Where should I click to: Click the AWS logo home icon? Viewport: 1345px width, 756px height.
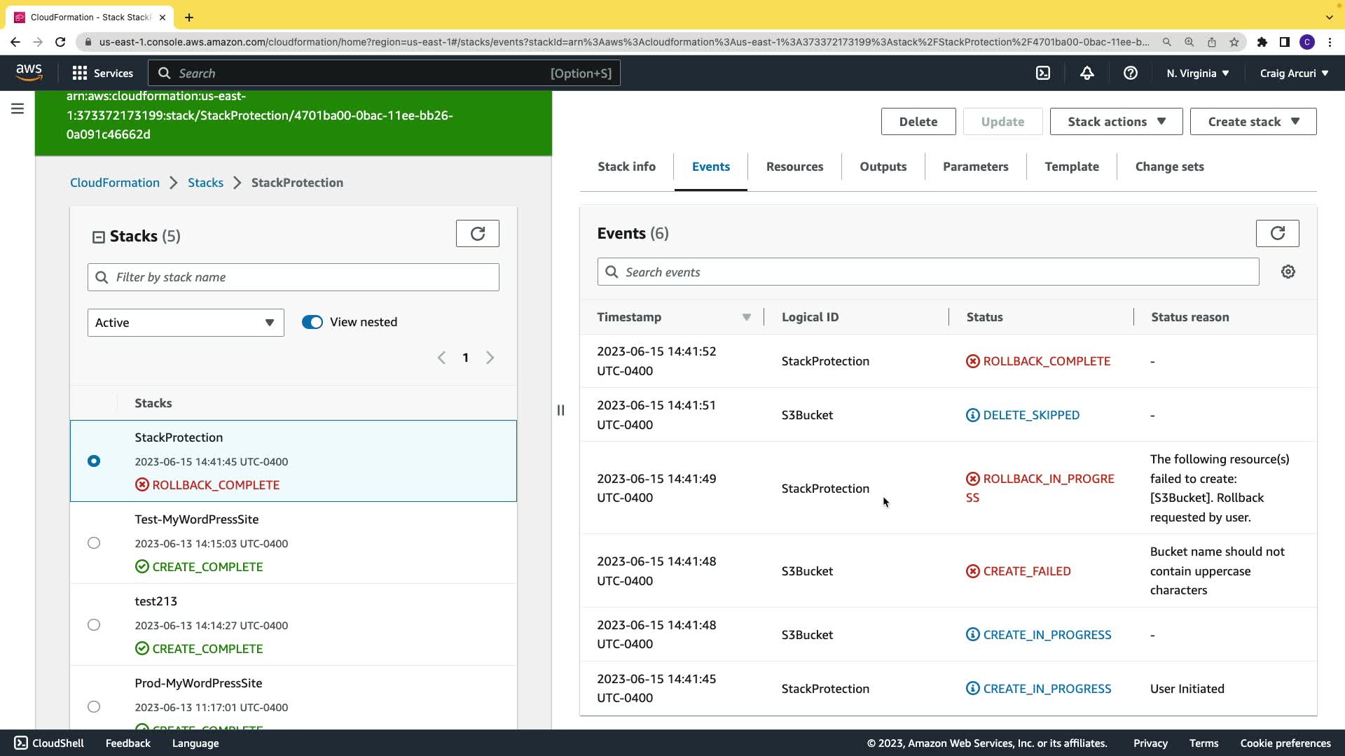(x=29, y=72)
